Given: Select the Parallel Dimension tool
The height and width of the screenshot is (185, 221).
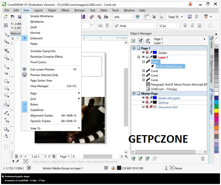Looking at the screenshot, I should pos(6,113).
